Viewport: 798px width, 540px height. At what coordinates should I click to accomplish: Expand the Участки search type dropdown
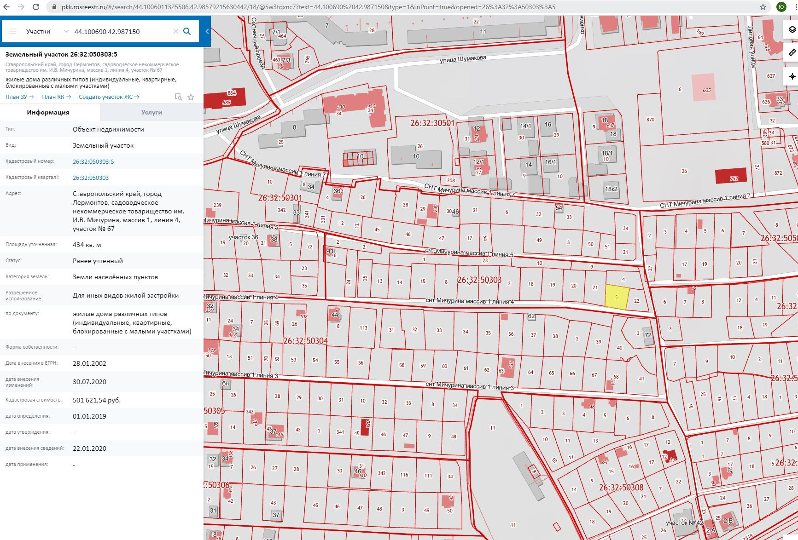(x=66, y=31)
